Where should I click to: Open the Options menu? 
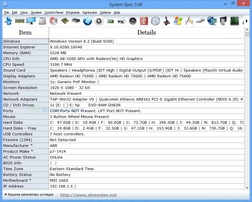point(105,12)
